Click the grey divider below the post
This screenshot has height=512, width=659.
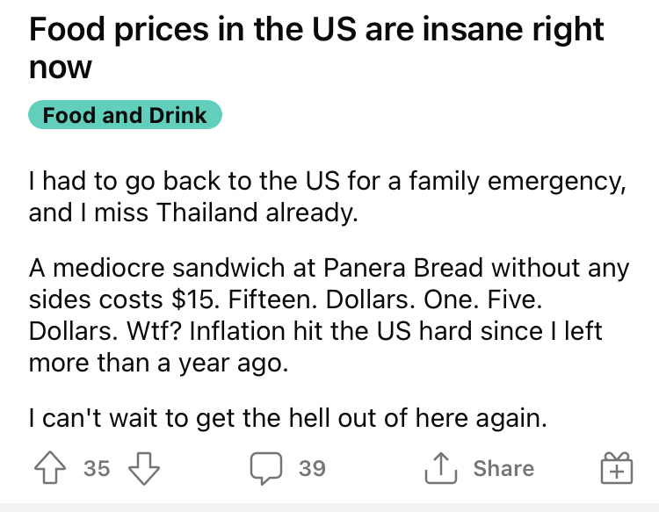point(329,508)
